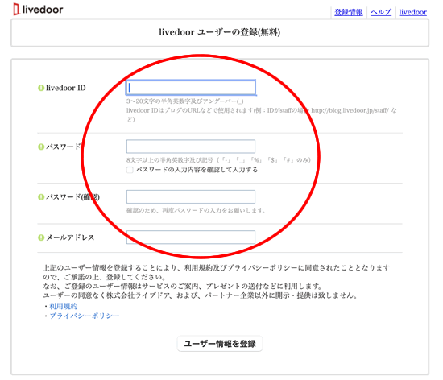Click the heading livedoor ユーザーの登録(無料)
The width and height of the screenshot is (443, 380).
click(x=220, y=32)
